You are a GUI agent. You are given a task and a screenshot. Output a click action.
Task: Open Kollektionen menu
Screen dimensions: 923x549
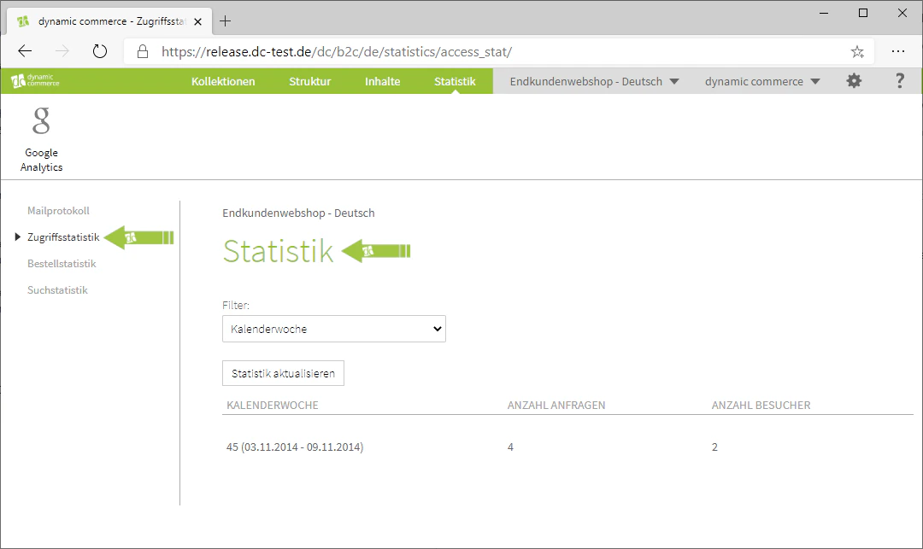coord(223,82)
